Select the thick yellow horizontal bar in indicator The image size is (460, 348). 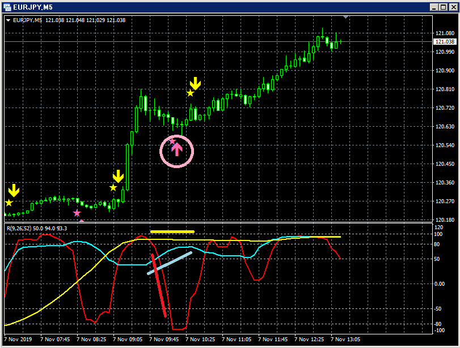(172, 232)
